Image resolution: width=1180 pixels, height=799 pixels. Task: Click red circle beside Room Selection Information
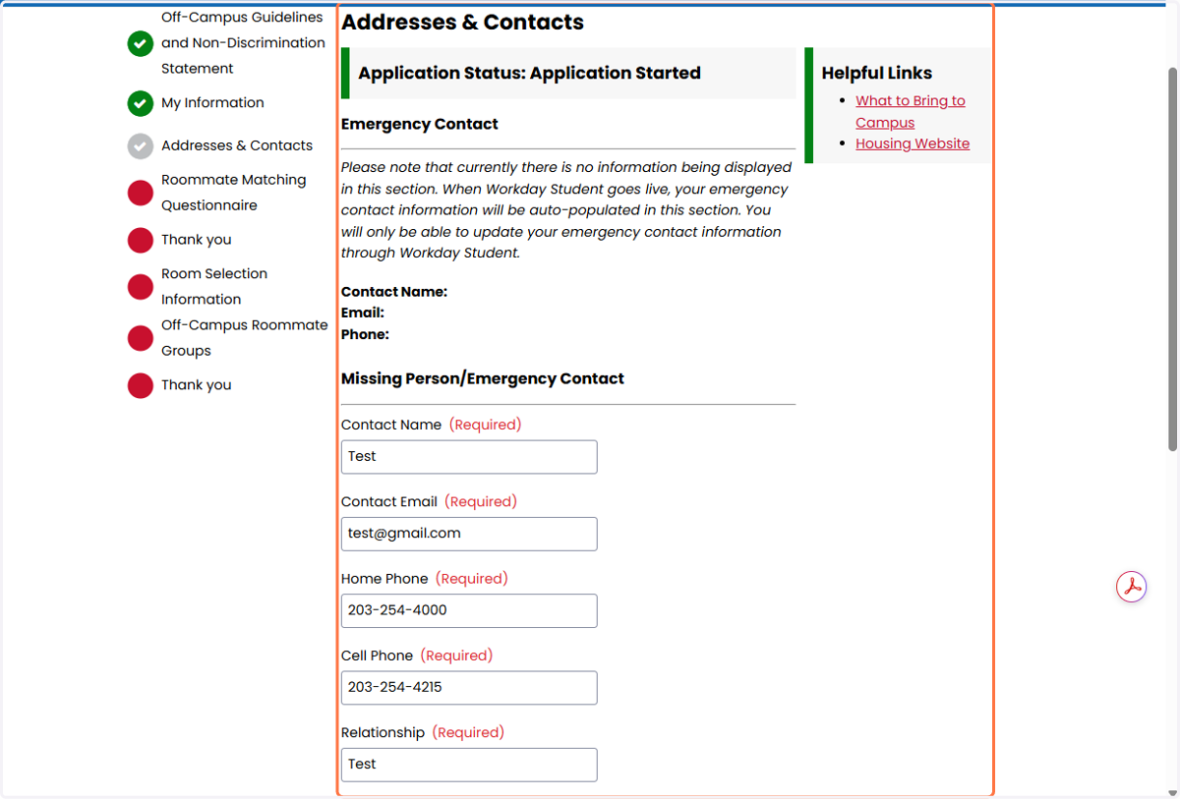pyautogui.click(x=141, y=287)
